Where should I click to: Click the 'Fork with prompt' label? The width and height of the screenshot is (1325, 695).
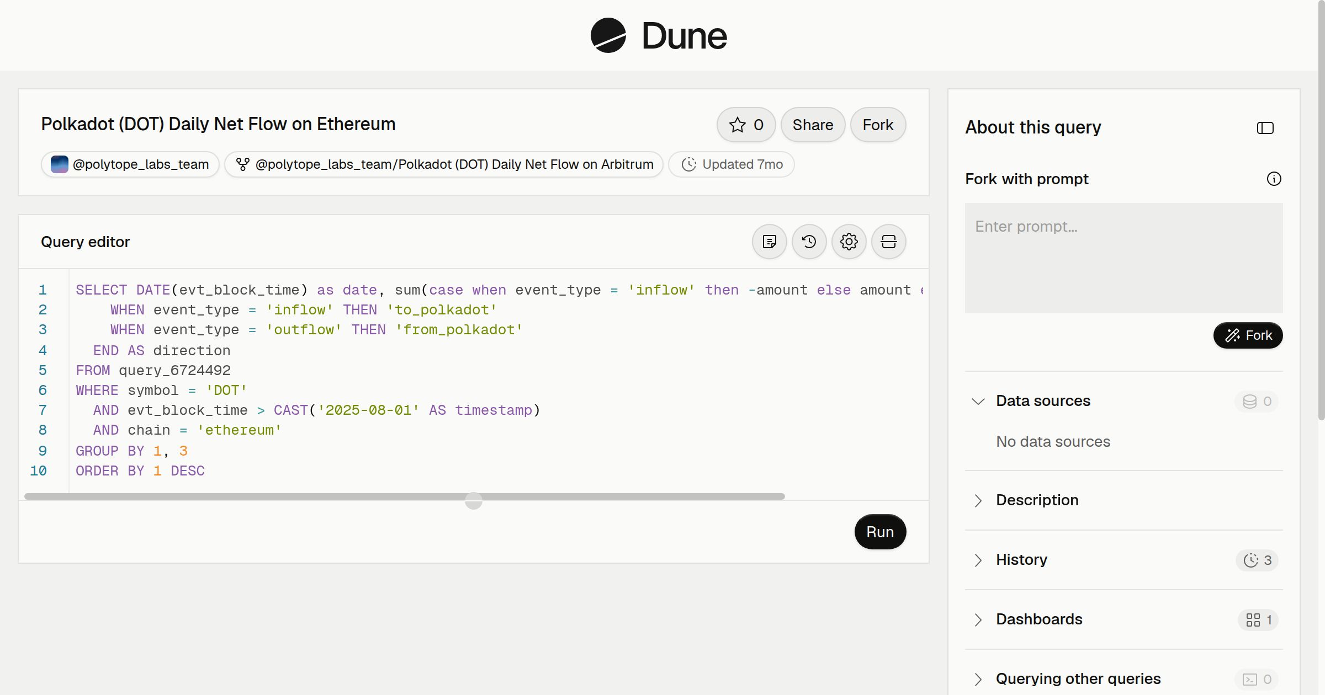click(1027, 179)
